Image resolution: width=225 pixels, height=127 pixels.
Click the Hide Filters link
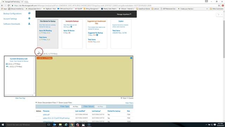pos(129,103)
